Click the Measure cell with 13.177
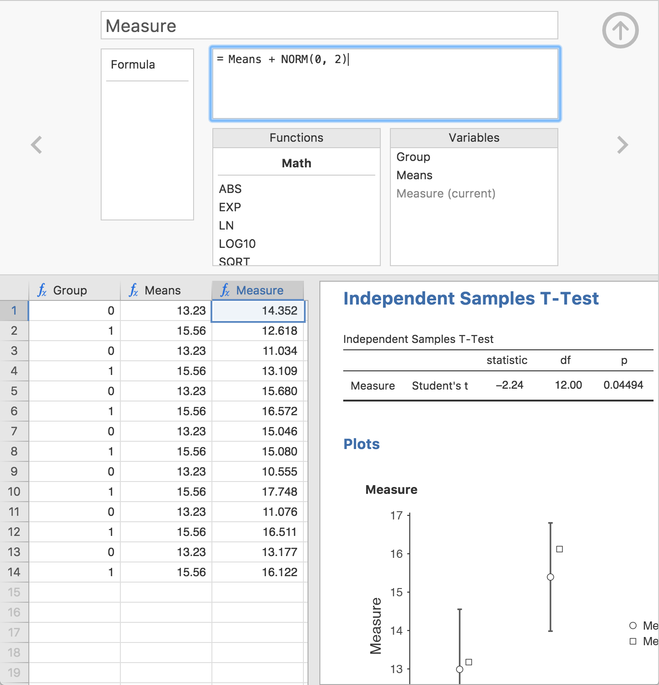The image size is (659, 685). pyautogui.click(x=258, y=552)
